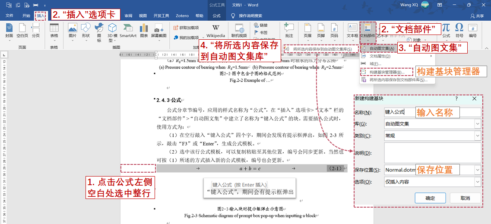This screenshot has height=224, width=491.
Task: Click the 屏幕截图 screenshot icon
Action: point(158,30)
